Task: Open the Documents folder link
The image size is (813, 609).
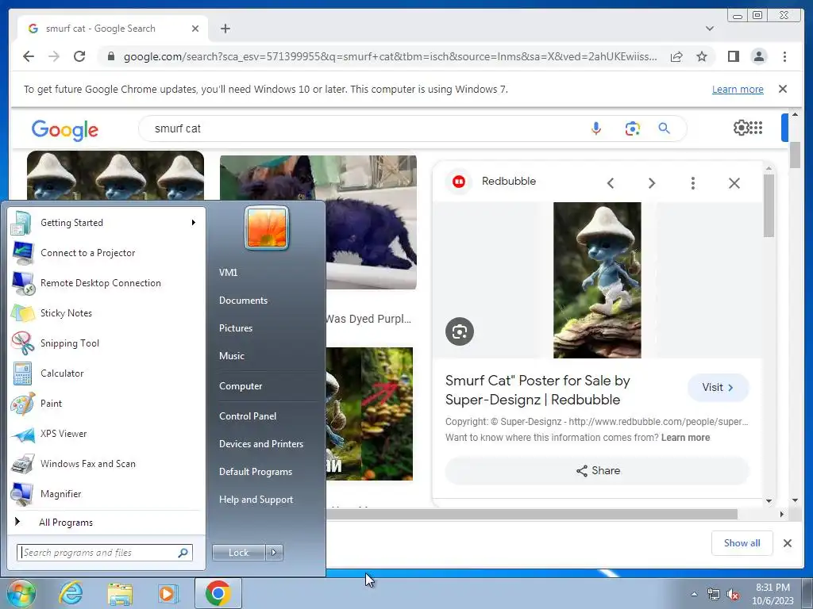Action: pyautogui.click(x=243, y=301)
